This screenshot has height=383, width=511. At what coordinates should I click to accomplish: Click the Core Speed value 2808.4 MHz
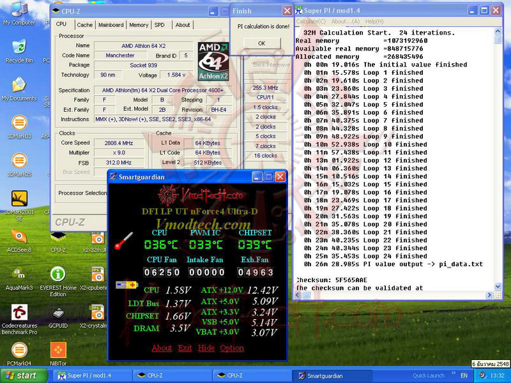pyautogui.click(x=119, y=143)
